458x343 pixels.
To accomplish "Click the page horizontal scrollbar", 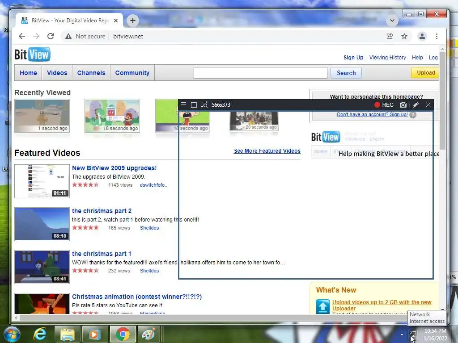I will click(213, 318).
